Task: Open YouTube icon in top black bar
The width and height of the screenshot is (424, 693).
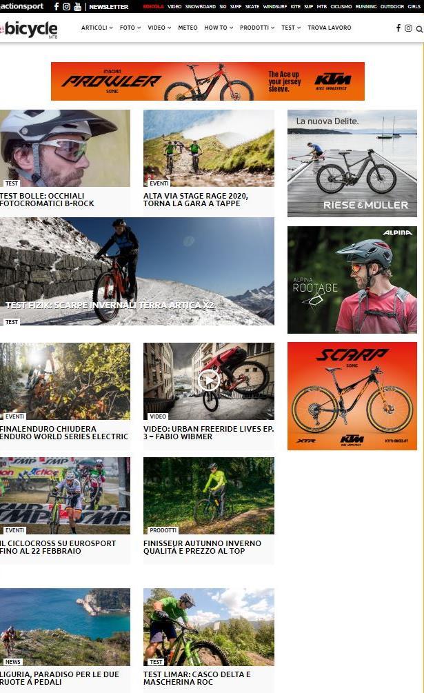Action: pyautogui.click(x=78, y=7)
